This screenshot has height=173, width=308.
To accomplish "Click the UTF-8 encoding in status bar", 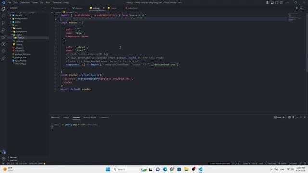I will click(255, 163).
